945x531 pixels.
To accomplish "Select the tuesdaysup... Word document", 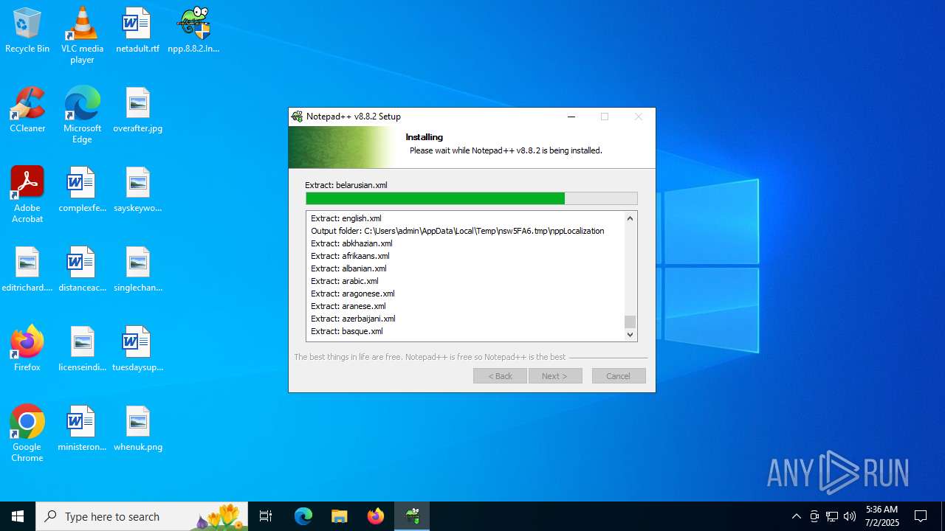I will (137, 349).
